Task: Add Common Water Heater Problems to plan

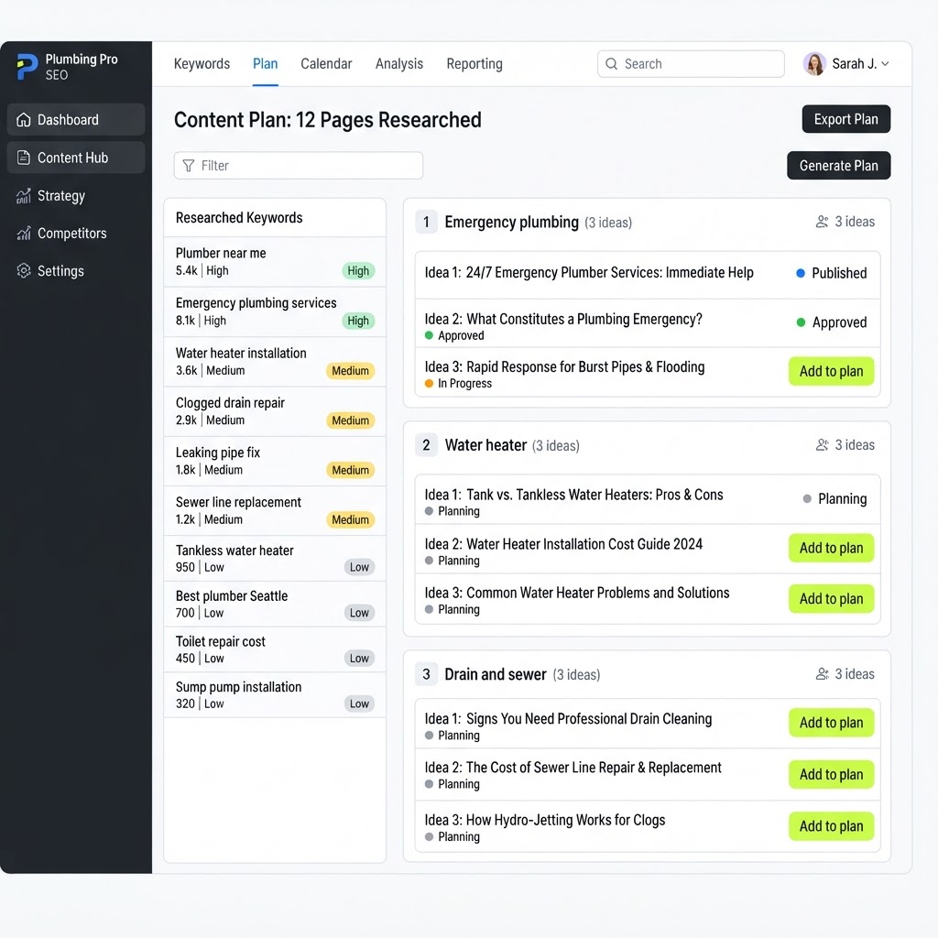Action: (831, 599)
